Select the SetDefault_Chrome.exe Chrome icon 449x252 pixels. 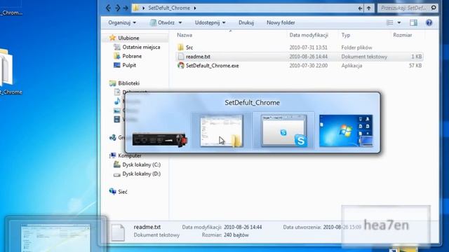click(181, 65)
